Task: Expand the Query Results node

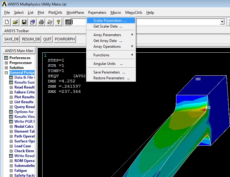Action: point(11,107)
